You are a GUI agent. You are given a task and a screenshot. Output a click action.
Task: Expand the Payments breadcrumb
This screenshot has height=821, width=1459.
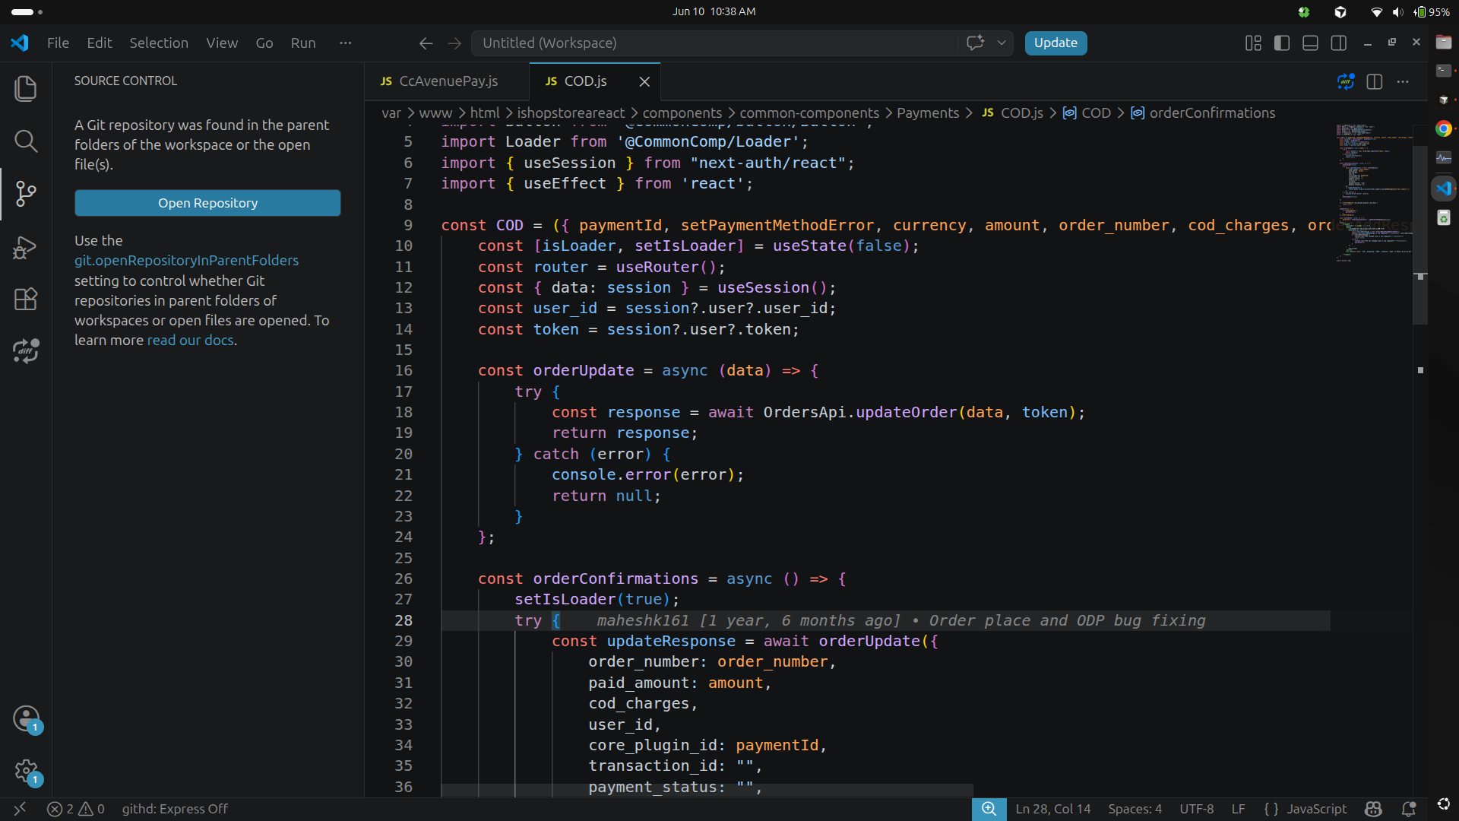coord(928,113)
